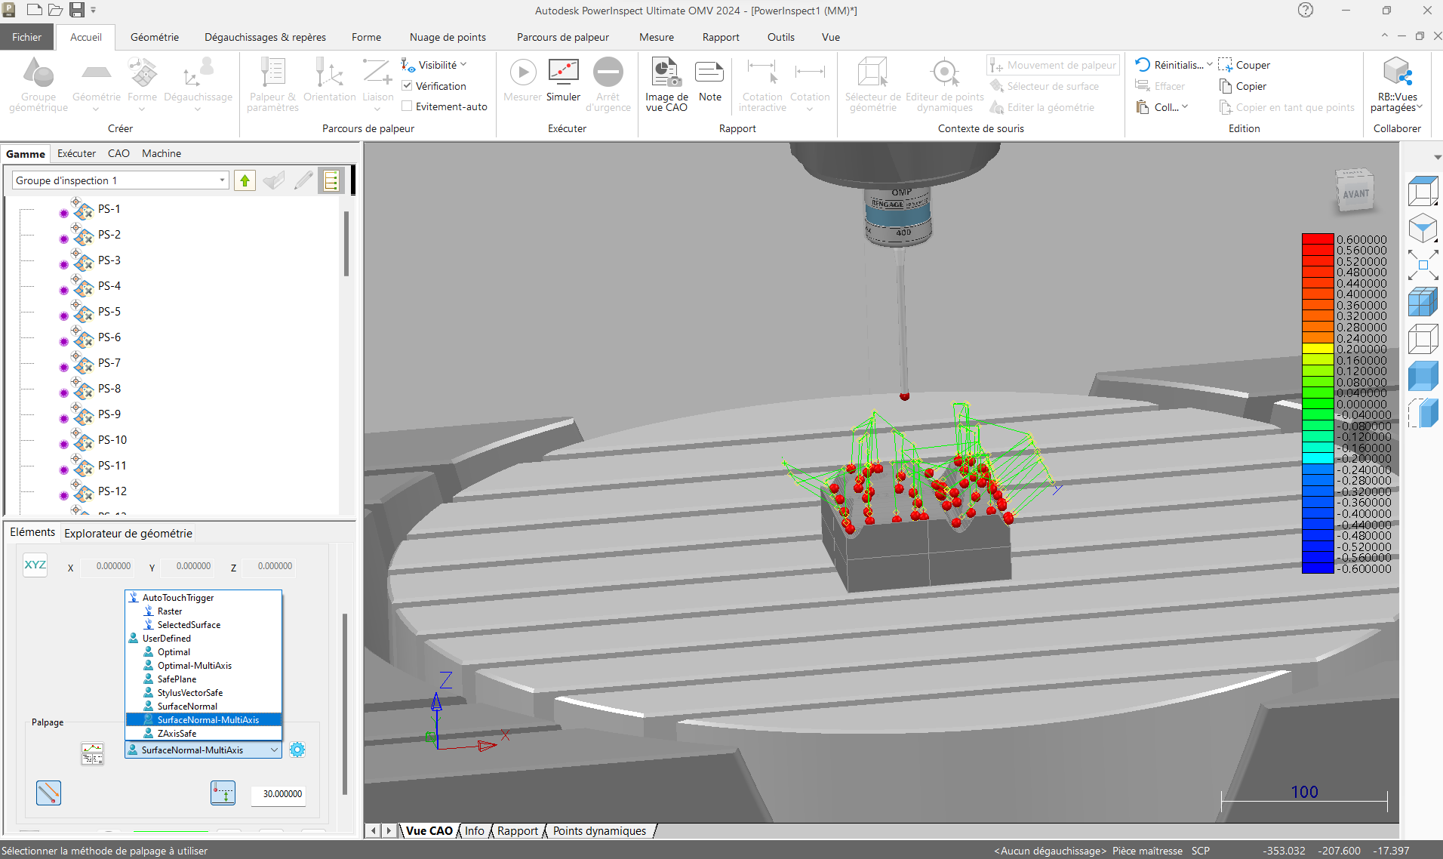Click the partially dashed blue cube icon
The height and width of the screenshot is (859, 1443).
coord(1423,413)
